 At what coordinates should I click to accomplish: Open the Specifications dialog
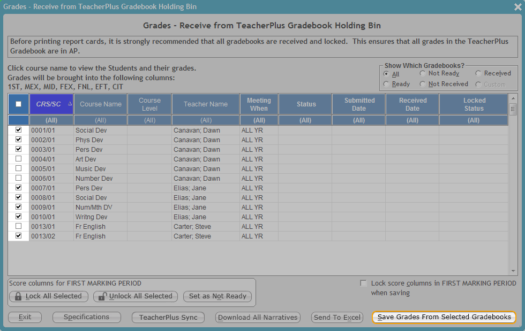(x=86, y=317)
